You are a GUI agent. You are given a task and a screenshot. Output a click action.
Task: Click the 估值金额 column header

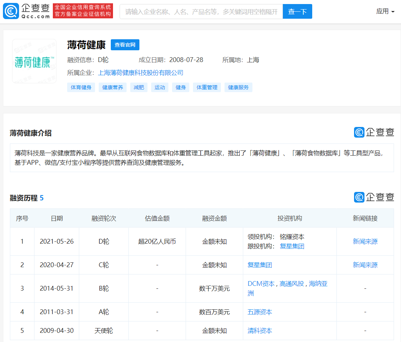point(157,218)
